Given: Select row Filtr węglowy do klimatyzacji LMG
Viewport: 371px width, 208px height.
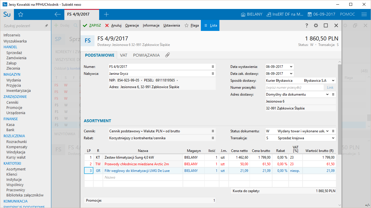Looking at the screenshot, I should [210, 171].
